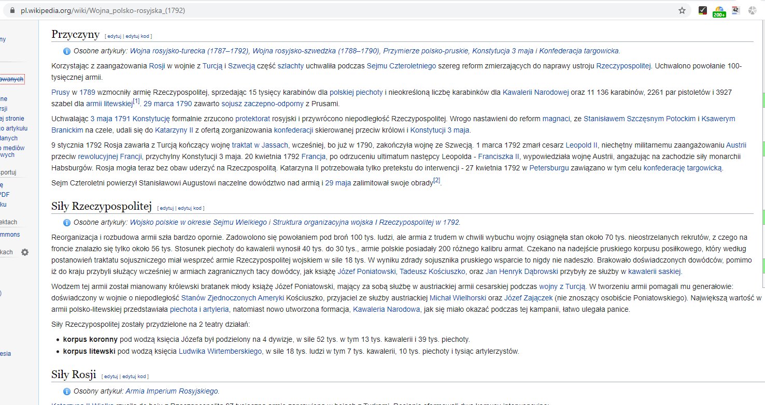Click info icon beside Przyczyny related articles
765x405 pixels.
[x=67, y=51]
